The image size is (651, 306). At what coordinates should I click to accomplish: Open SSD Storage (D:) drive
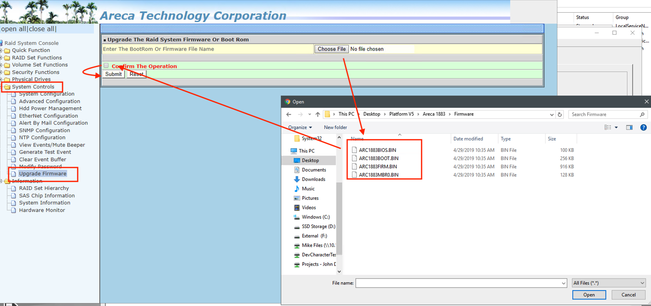click(318, 226)
